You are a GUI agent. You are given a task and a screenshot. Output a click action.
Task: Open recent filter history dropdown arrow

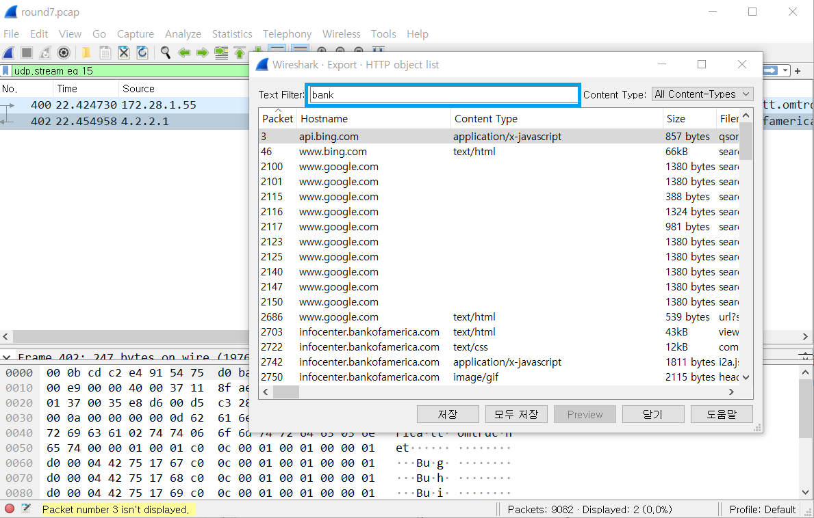tap(785, 70)
